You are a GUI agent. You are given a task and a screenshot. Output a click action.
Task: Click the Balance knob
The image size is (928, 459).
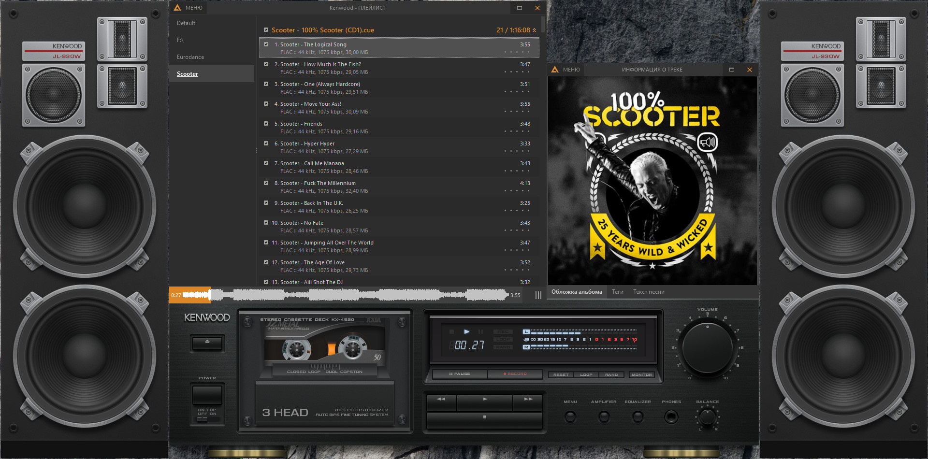click(x=708, y=416)
